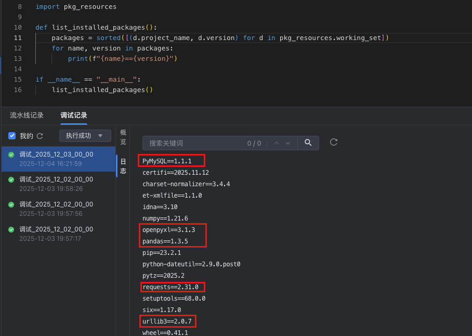Uncheck the 我的 checkbox
Screen dimensions: 472x336
[12, 136]
